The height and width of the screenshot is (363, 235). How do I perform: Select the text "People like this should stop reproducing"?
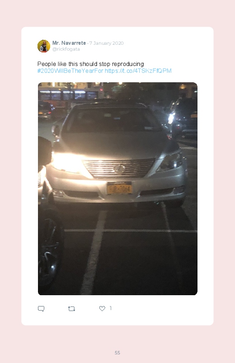coord(90,64)
